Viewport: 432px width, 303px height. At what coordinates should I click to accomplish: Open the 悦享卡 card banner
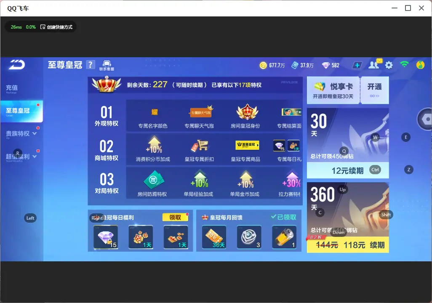[x=333, y=90]
